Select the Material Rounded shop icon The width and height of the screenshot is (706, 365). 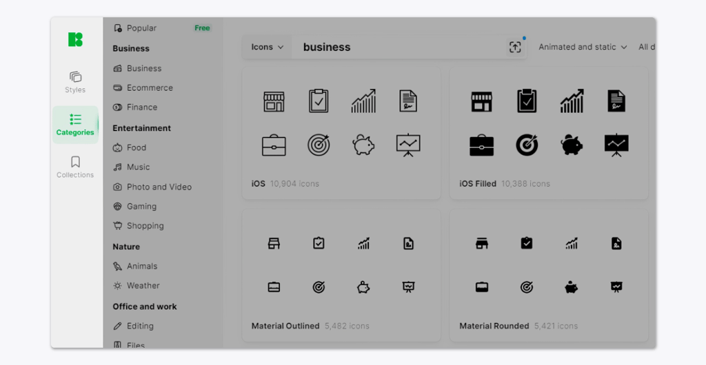tap(482, 243)
